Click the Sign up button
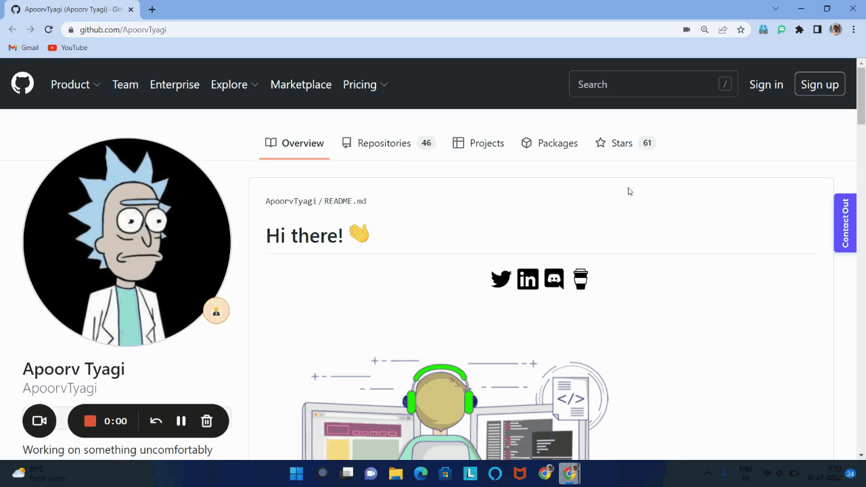 pyautogui.click(x=819, y=85)
